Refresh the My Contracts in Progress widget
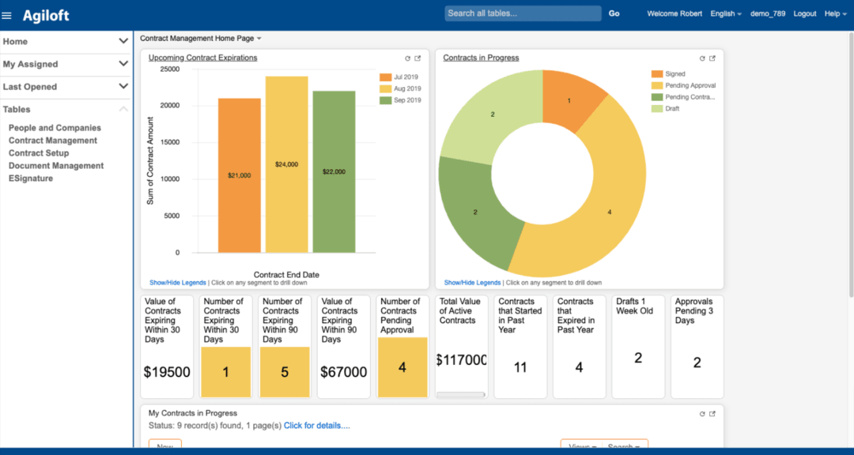The width and height of the screenshot is (854, 455). [x=701, y=413]
